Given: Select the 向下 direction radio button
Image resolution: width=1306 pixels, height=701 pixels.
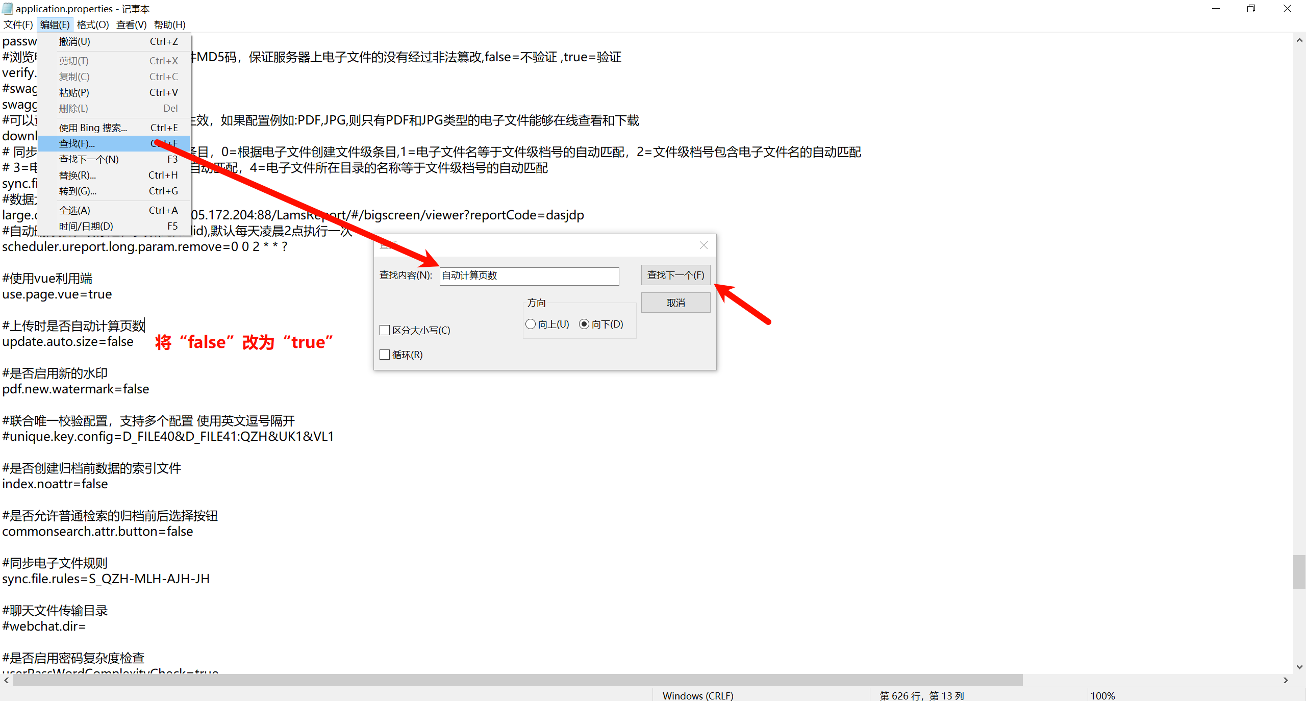Looking at the screenshot, I should [584, 324].
